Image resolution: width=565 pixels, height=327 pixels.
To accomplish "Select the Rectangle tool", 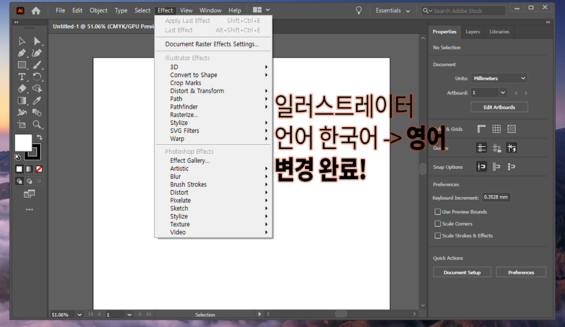I will 21,65.
